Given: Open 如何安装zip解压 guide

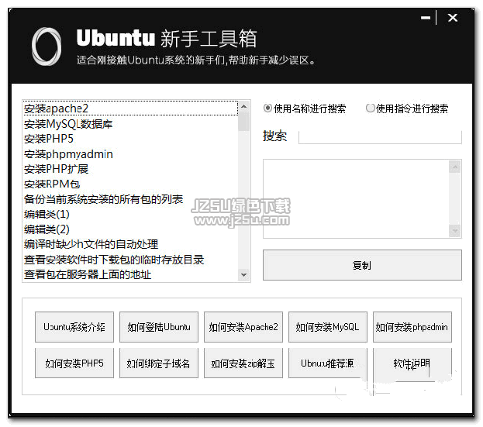Looking at the screenshot, I should click(243, 363).
